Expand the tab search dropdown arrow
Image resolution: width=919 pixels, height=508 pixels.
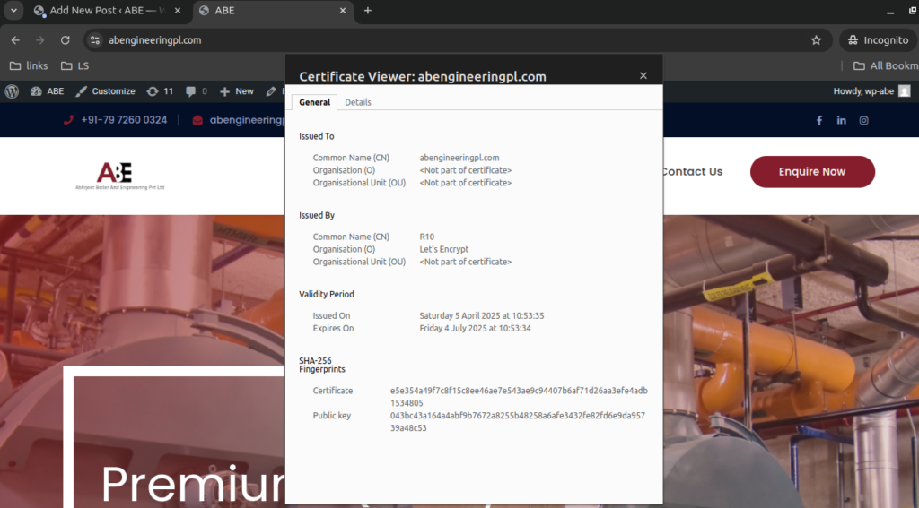coord(13,11)
